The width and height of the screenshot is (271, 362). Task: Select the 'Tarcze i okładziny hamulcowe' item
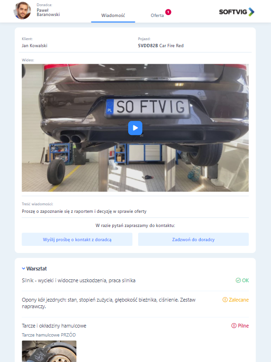coord(54,326)
